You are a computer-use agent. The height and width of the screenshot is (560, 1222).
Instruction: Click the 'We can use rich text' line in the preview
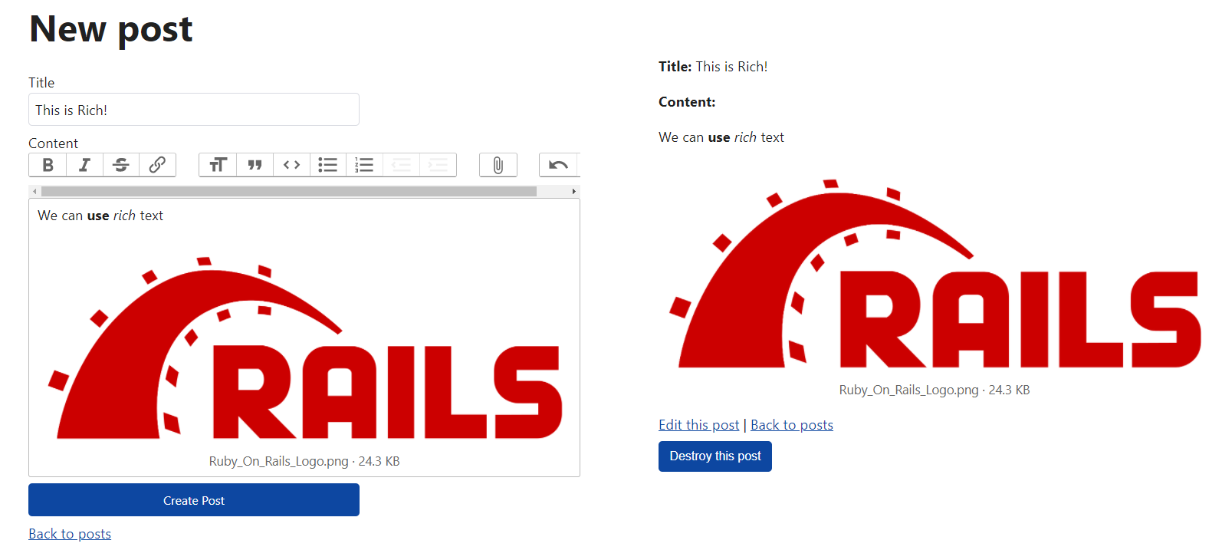tap(721, 137)
